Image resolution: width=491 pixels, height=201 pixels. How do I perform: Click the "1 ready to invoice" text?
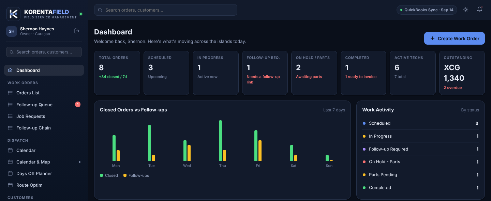point(361,77)
